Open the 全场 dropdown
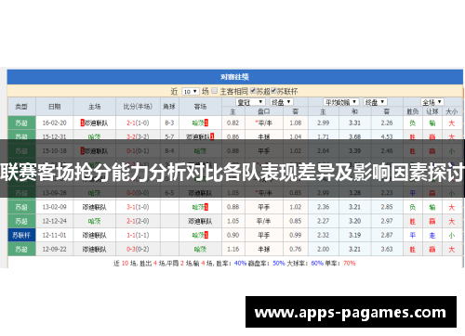The width and height of the screenshot is (465, 336). coord(432,102)
